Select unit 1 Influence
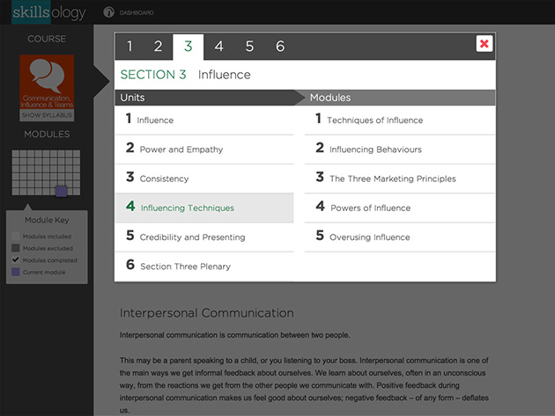Image resolution: width=555 pixels, height=416 pixels. click(155, 120)
